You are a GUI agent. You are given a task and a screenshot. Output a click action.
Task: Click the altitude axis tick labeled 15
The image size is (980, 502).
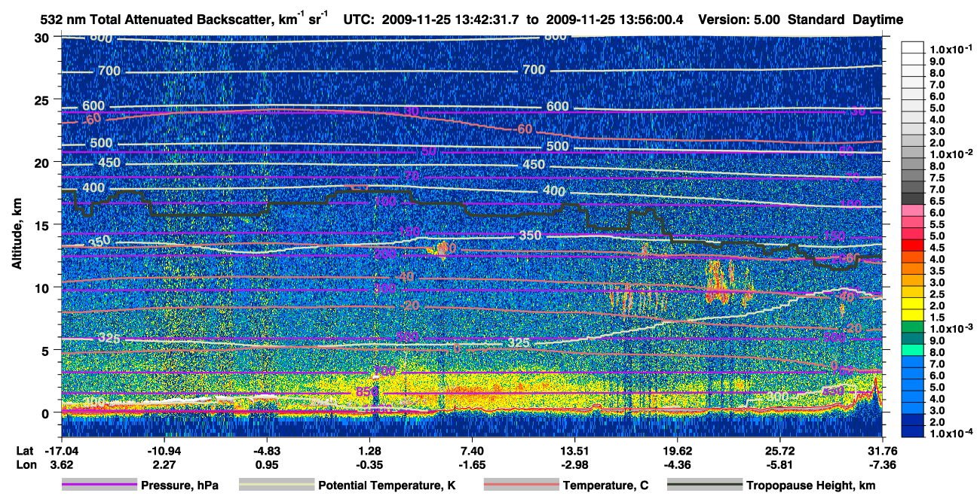point(44,225)
